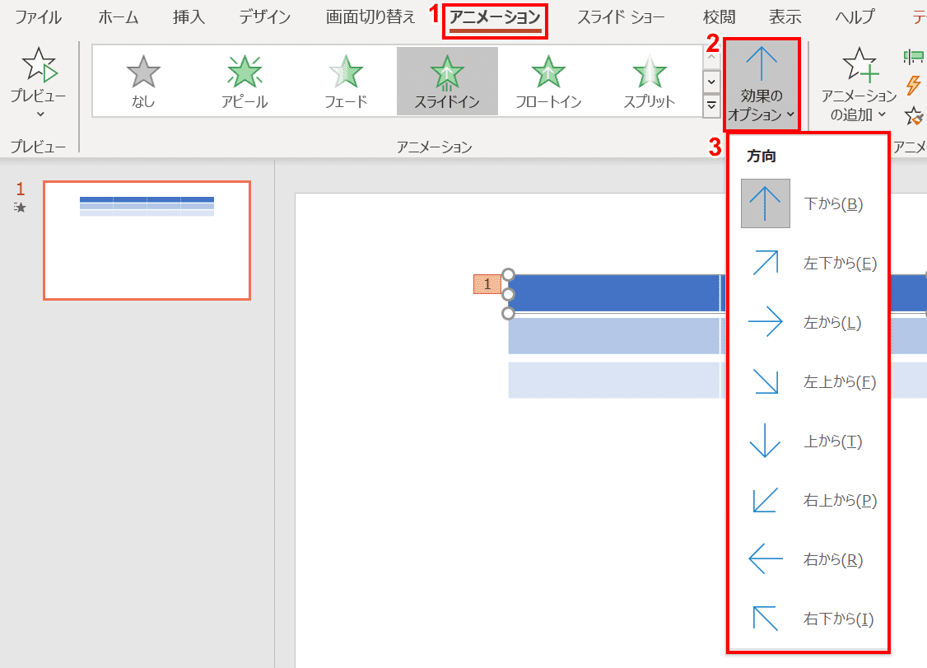Screen dimensions: 927x668
Task: Switch to the デザイン tab
Action: pyautogui.click(x=265, y=17)
